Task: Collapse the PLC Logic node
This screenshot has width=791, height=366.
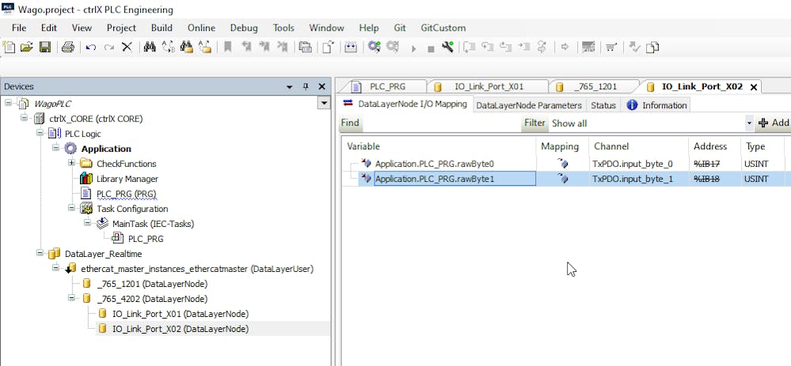Action: click(40, 134)
